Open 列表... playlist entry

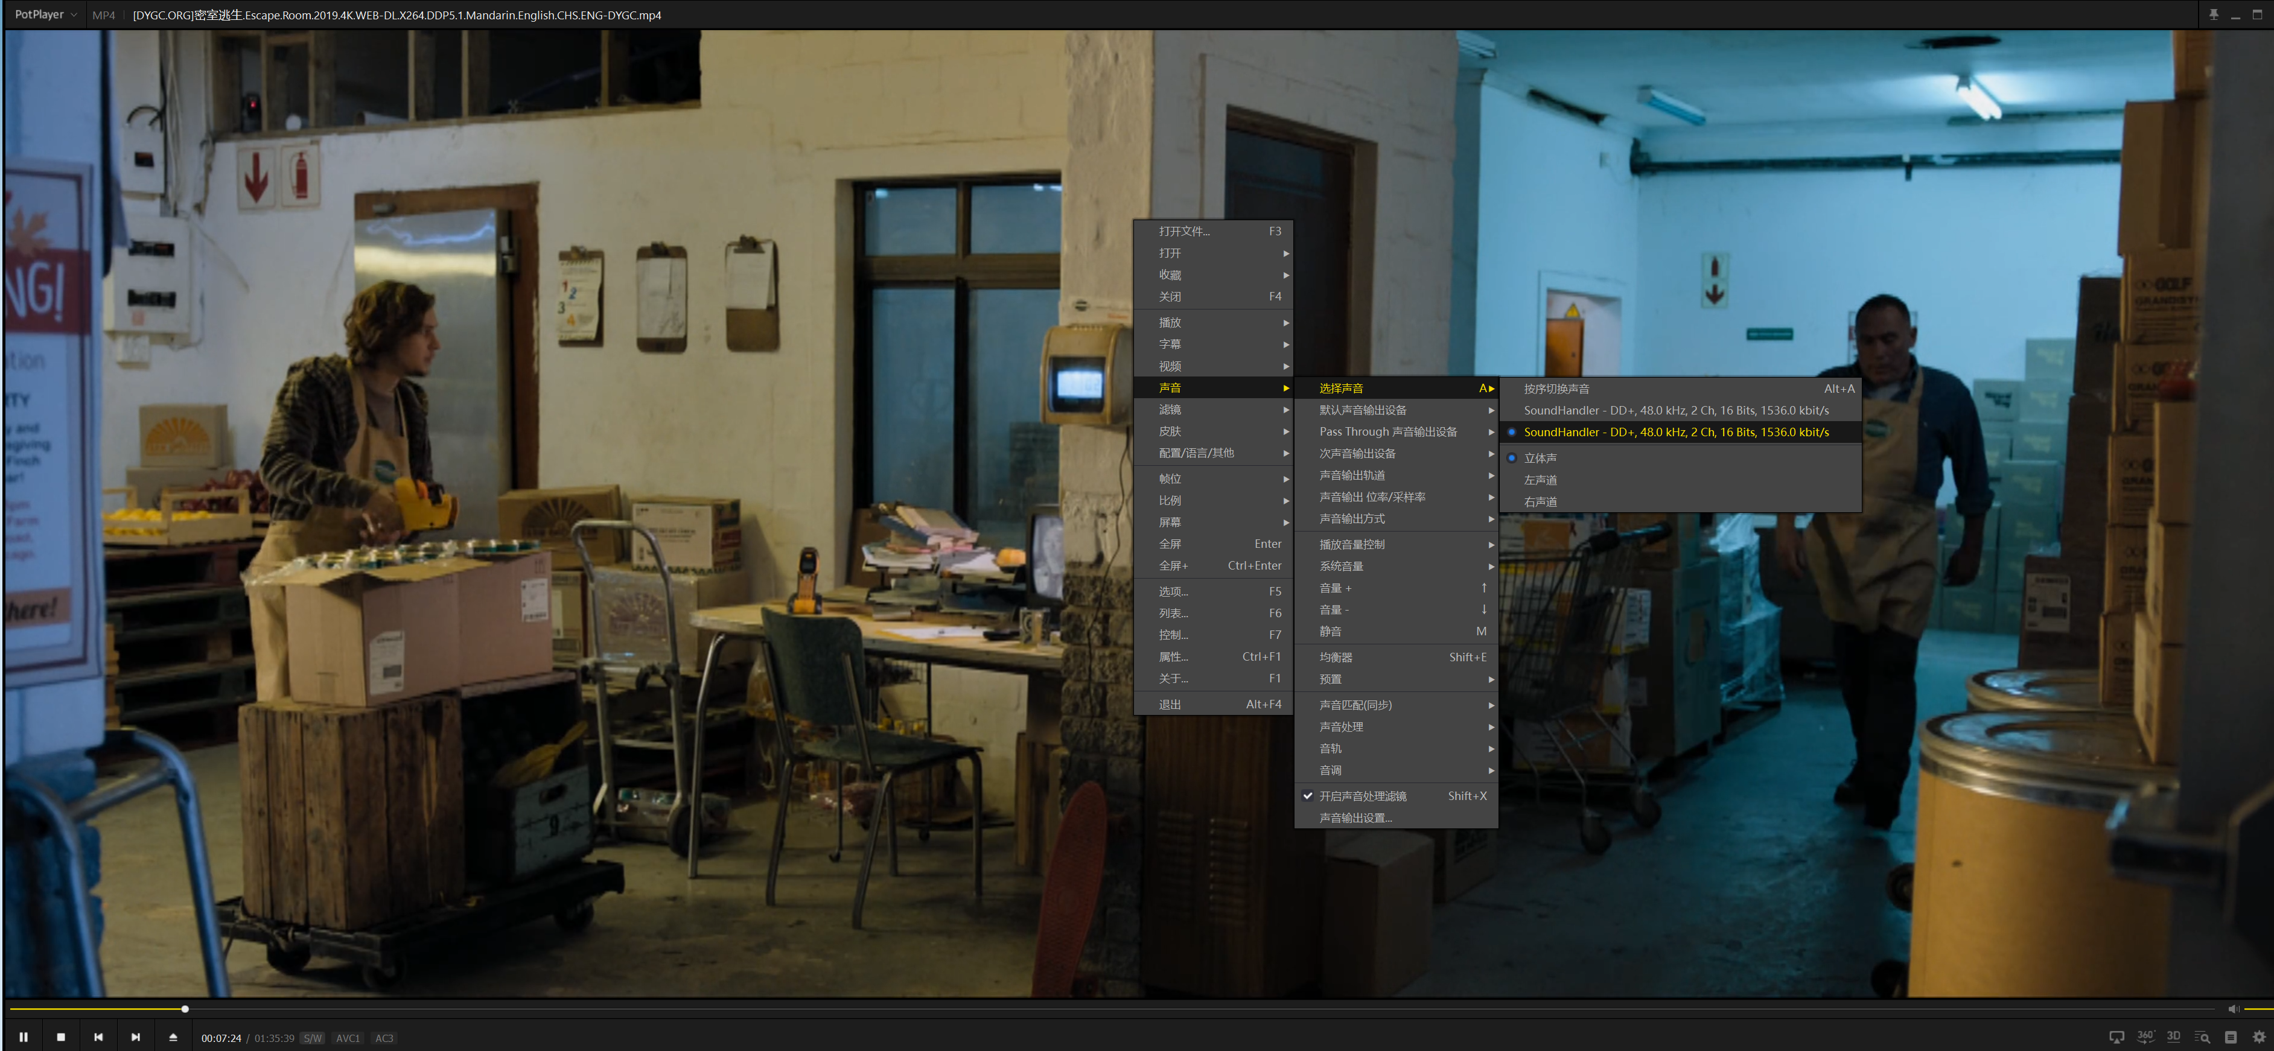point(1215,614)
